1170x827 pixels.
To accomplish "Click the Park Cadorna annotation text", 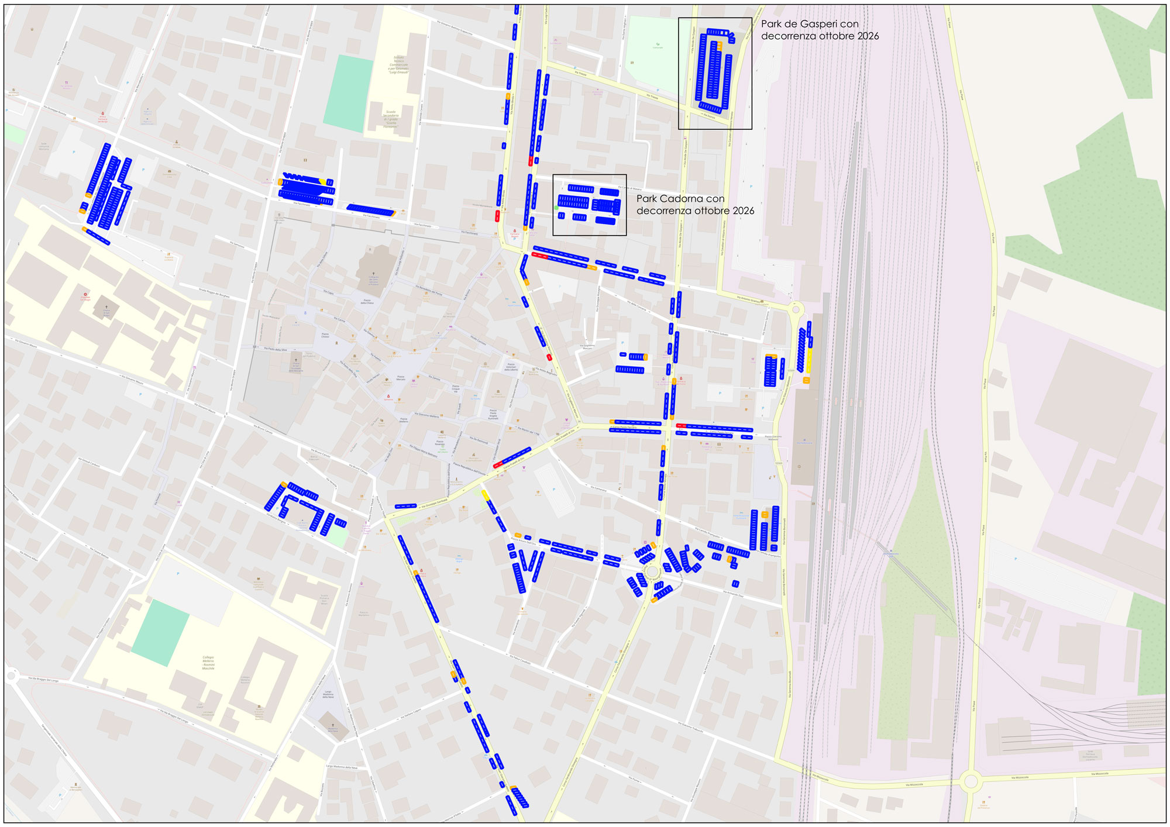I will coord(695,205).
